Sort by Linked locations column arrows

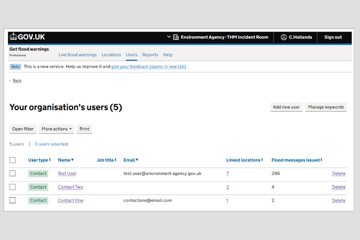tap(262, 160)
